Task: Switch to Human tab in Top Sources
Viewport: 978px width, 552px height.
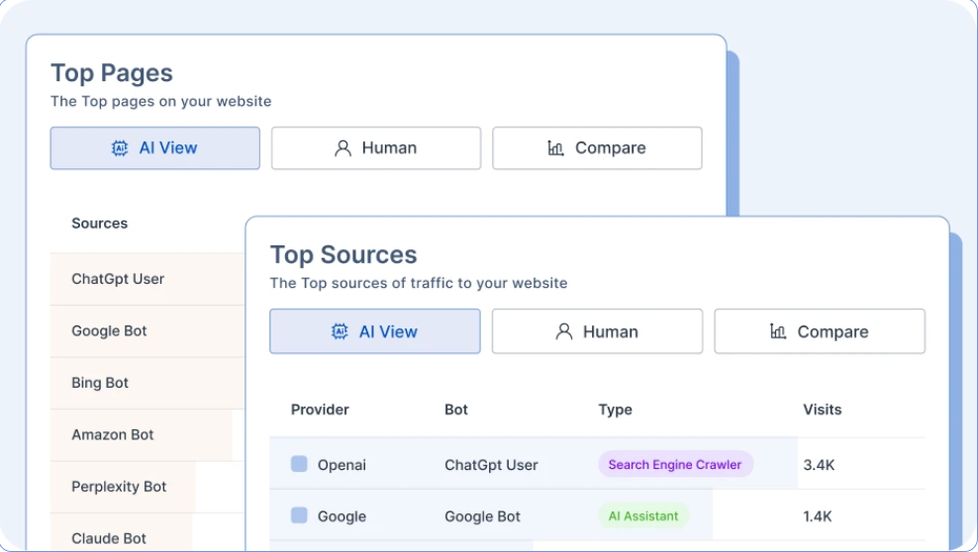Action: 597,331
